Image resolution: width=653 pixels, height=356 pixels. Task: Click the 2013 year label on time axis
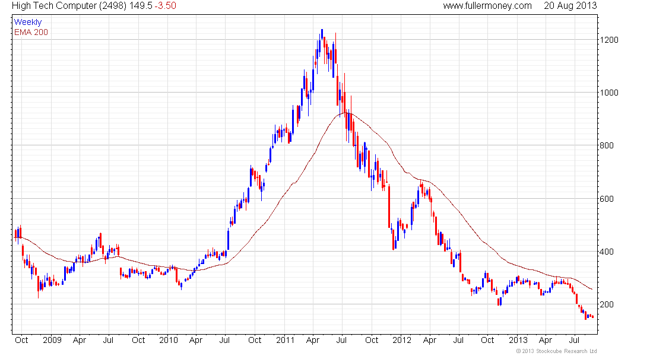pyautogui.click(x=518, y=340)
